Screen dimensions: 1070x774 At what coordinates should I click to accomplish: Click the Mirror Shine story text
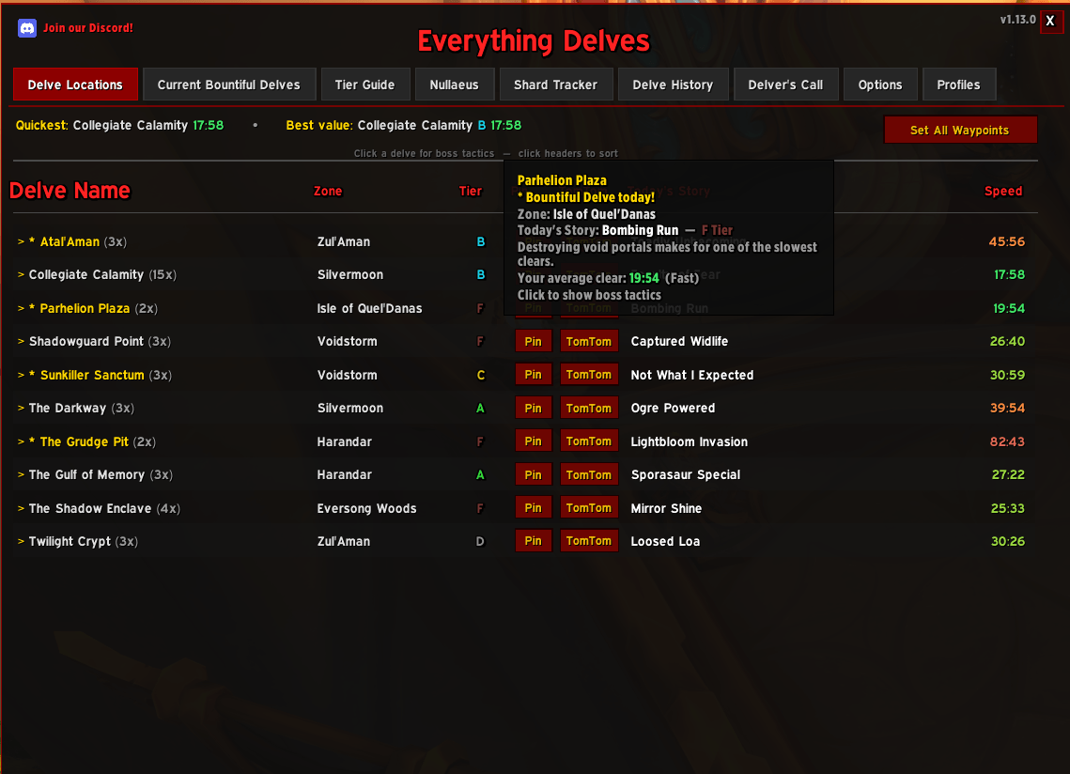(666, 508)
